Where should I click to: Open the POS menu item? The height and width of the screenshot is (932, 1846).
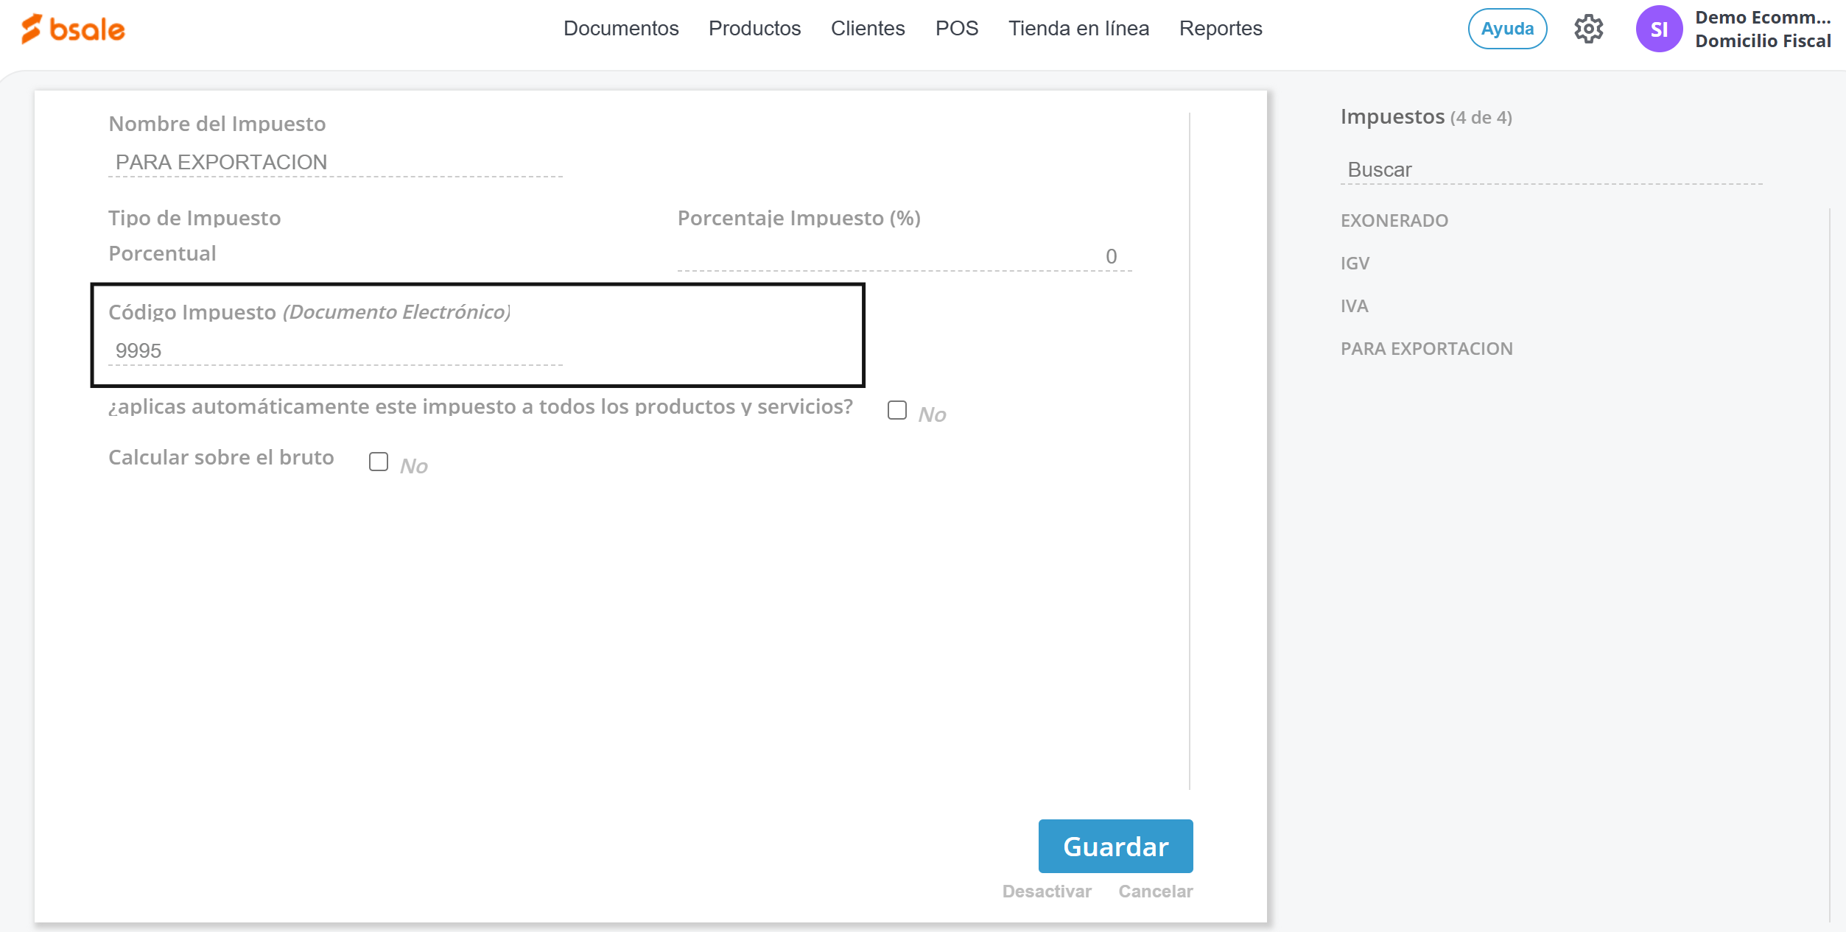pos(956,29)
